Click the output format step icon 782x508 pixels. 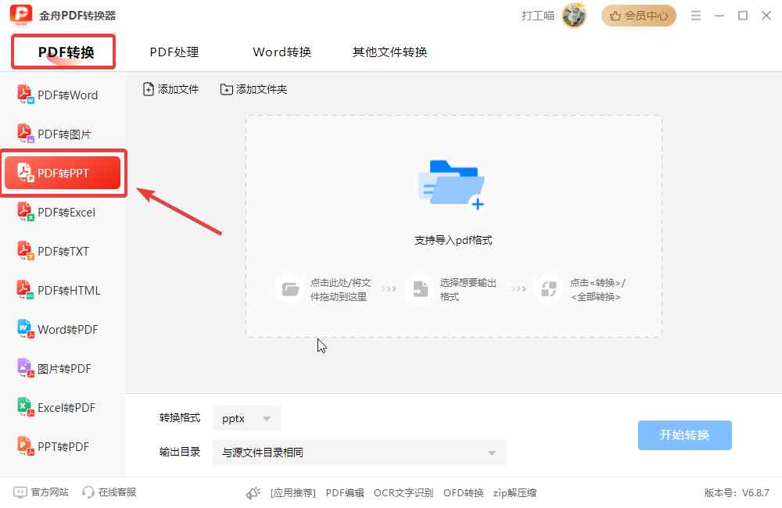tap(420, 289)
